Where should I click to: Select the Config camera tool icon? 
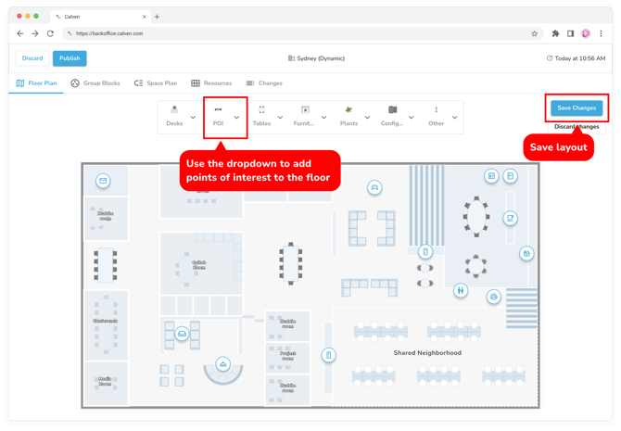pyautogui.click(x=392, y=110)
